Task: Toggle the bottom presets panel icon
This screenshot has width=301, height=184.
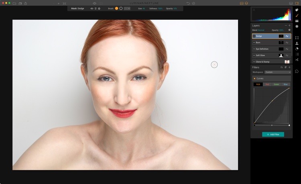Action: [291, 3]
